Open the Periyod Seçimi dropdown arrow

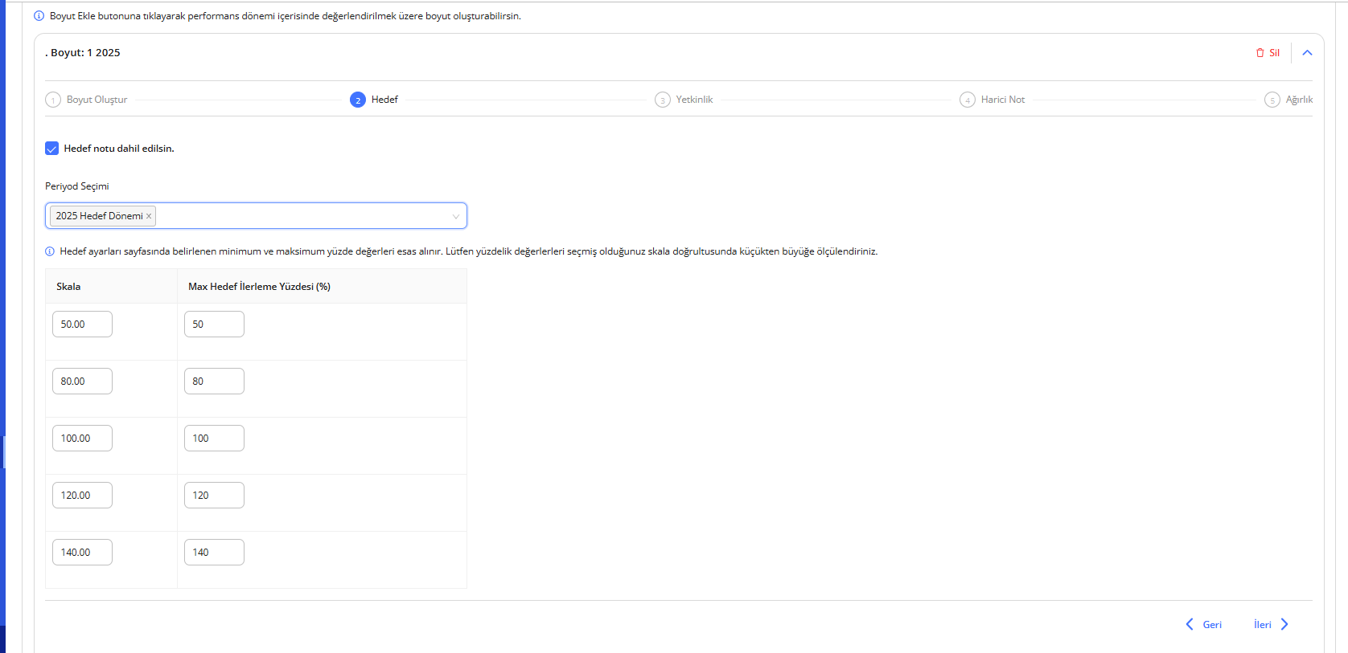click(x=455, y=216)
